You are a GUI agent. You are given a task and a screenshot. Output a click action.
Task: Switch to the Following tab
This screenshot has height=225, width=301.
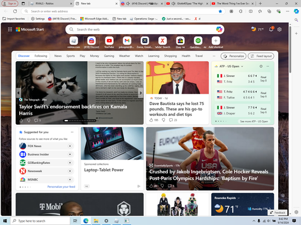(x=41, y=56)
